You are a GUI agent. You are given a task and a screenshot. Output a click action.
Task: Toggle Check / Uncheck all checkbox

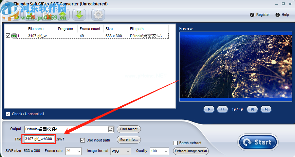8,114
